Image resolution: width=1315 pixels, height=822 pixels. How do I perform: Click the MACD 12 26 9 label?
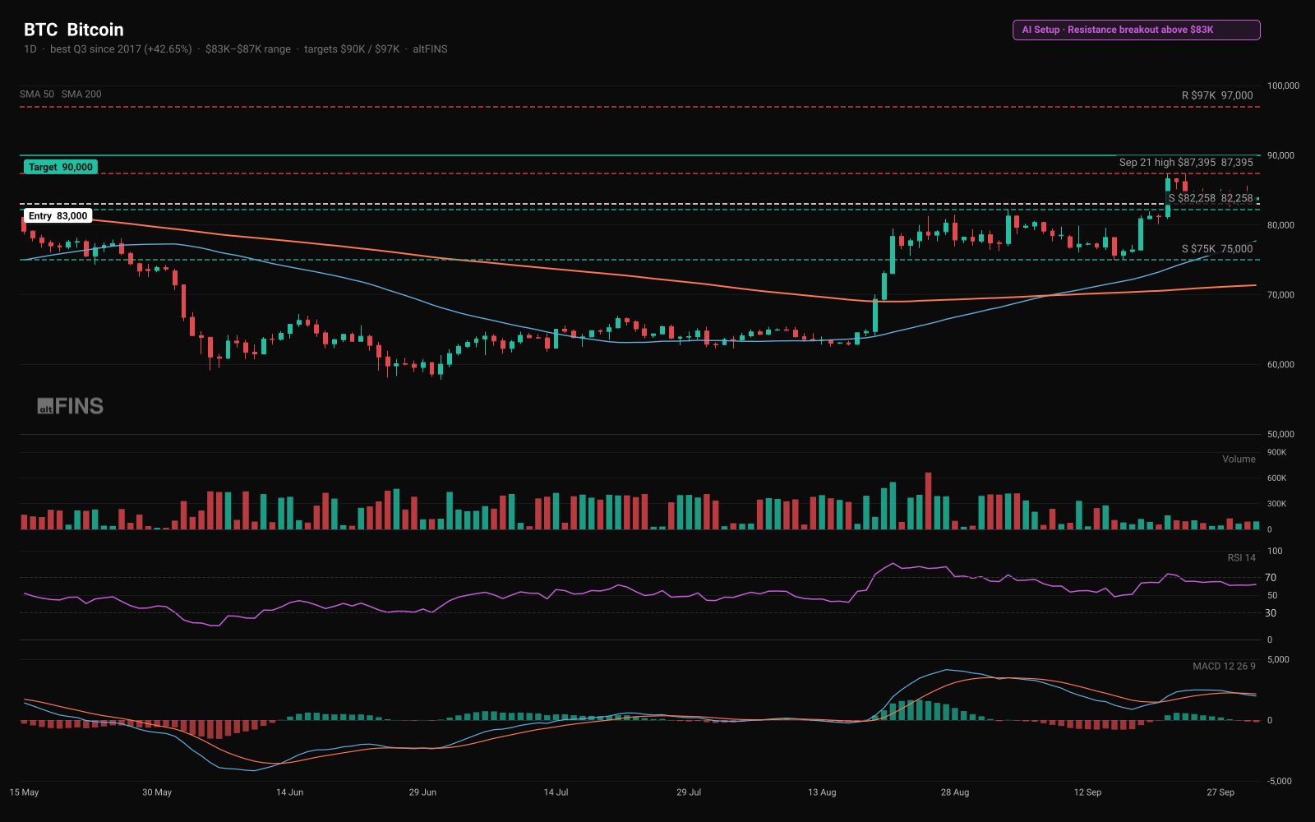[1224, 666]
